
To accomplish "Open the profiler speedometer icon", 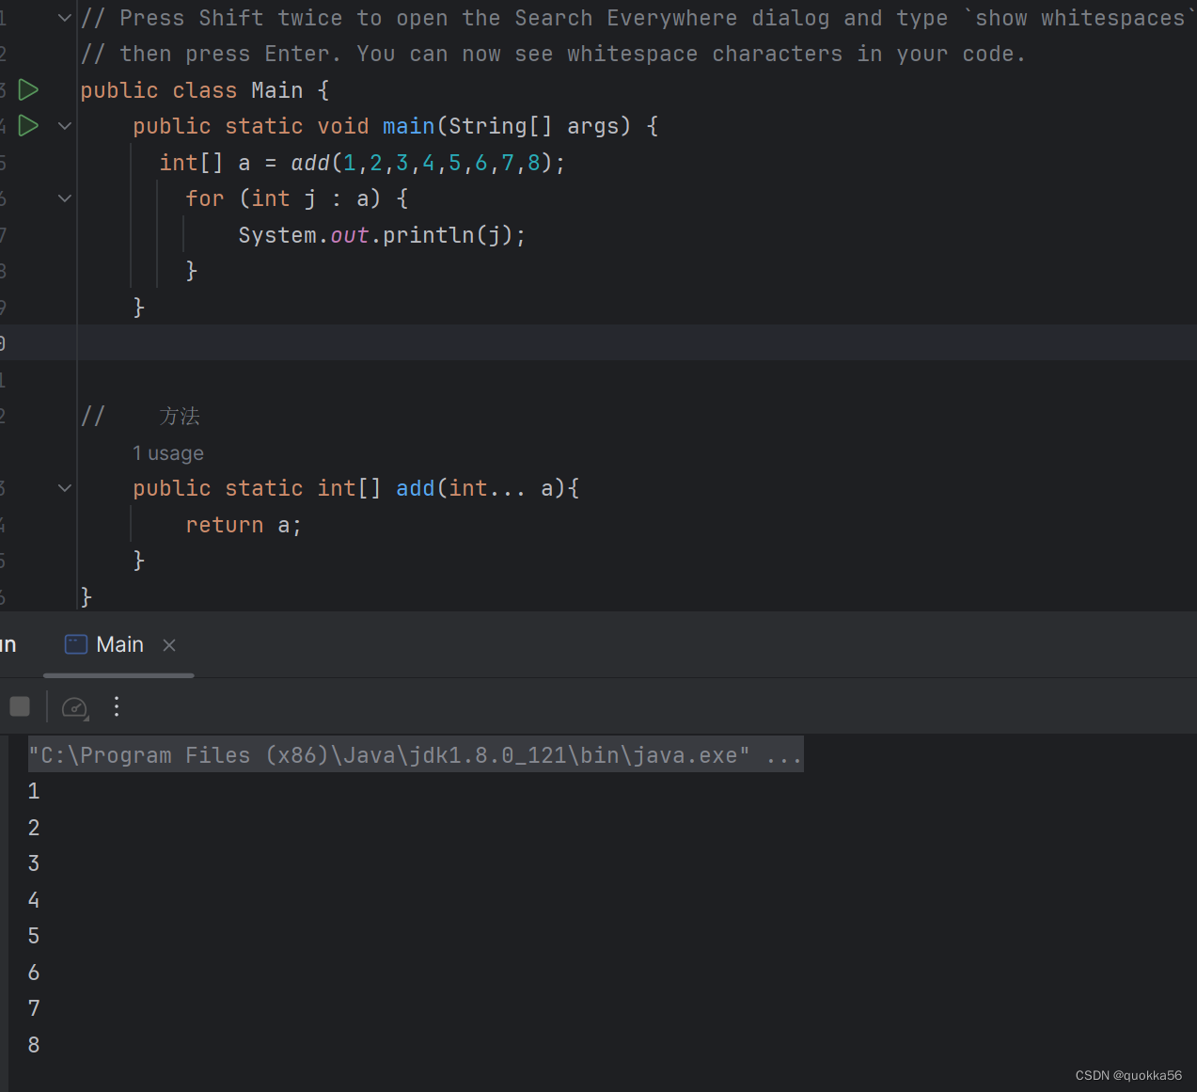I will (74, 707).
